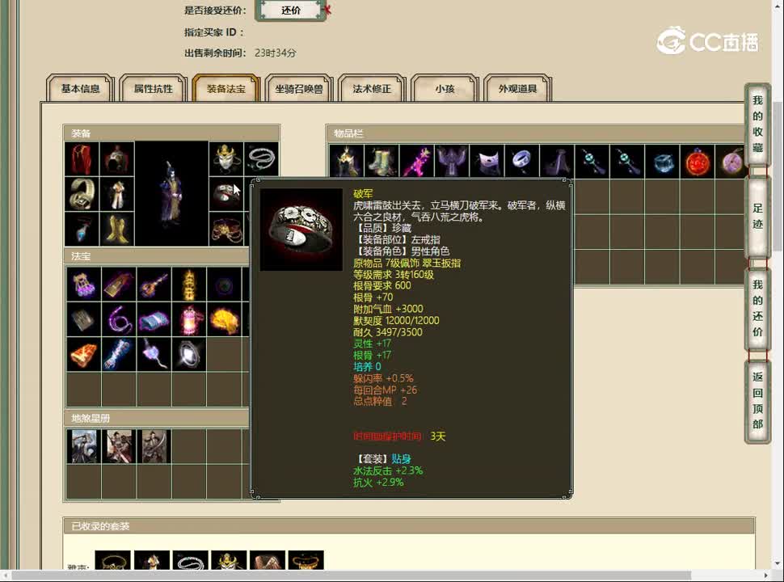Click the character model preview

coord(171,194)
